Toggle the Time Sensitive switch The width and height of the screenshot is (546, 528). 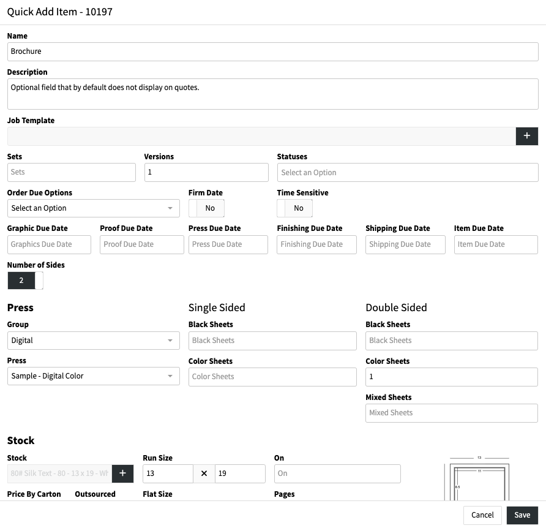pos(294,208)
